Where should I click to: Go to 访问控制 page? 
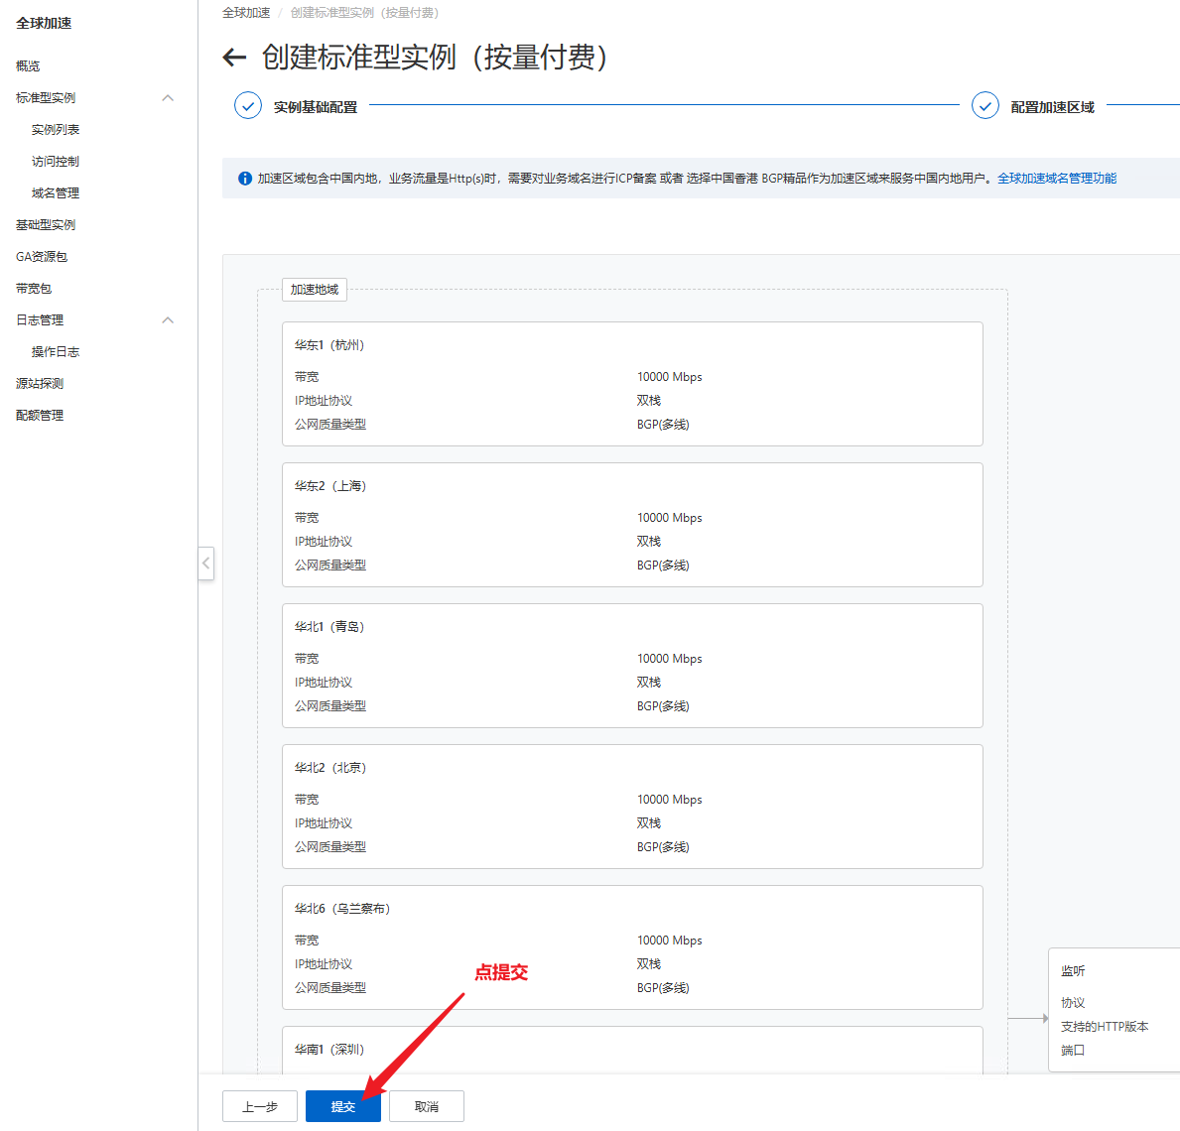click(56, 162)
